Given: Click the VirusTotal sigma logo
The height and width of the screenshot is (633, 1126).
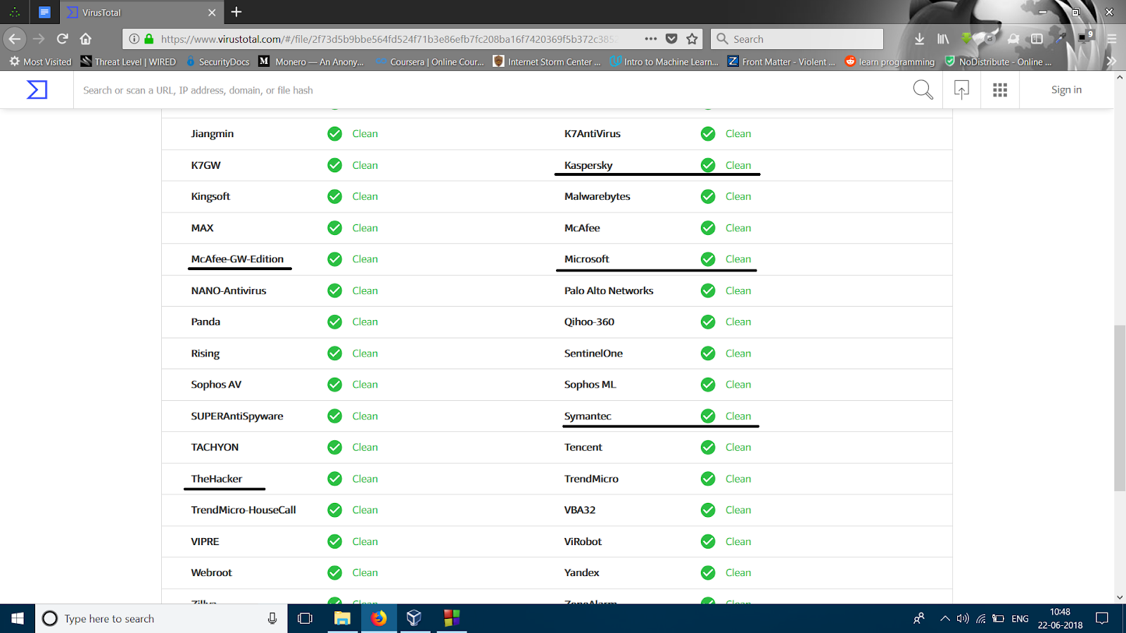Looking at the screenshot, I should coord(37,90).
